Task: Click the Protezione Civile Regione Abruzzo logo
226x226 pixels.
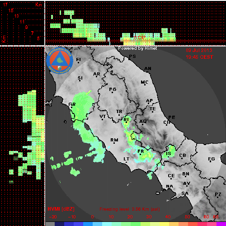Action: (x=60, y=61)
